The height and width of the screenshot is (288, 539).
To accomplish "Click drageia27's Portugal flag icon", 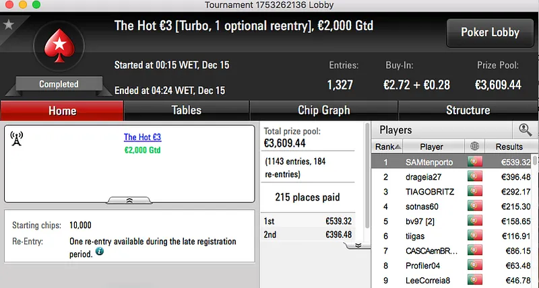I will (x=475, y=177).
